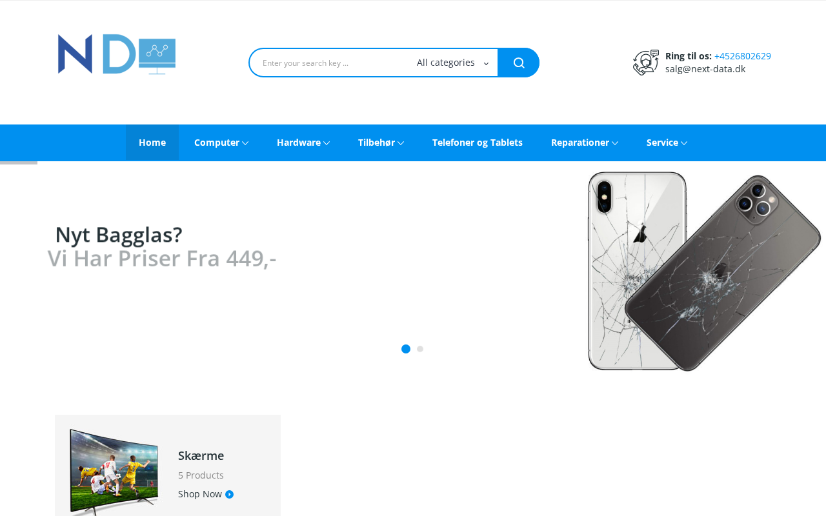Select the second slider pagination dot
Screen dimensions: 826x516
click(x=420, y=349)
